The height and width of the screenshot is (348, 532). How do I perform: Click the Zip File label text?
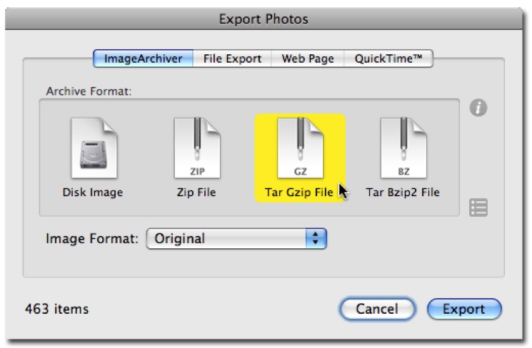point(196,193)
